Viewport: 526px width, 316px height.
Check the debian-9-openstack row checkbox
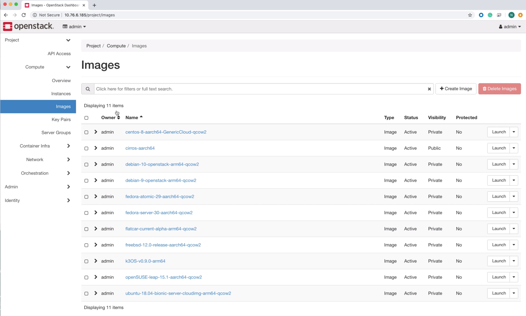[86, 181]
